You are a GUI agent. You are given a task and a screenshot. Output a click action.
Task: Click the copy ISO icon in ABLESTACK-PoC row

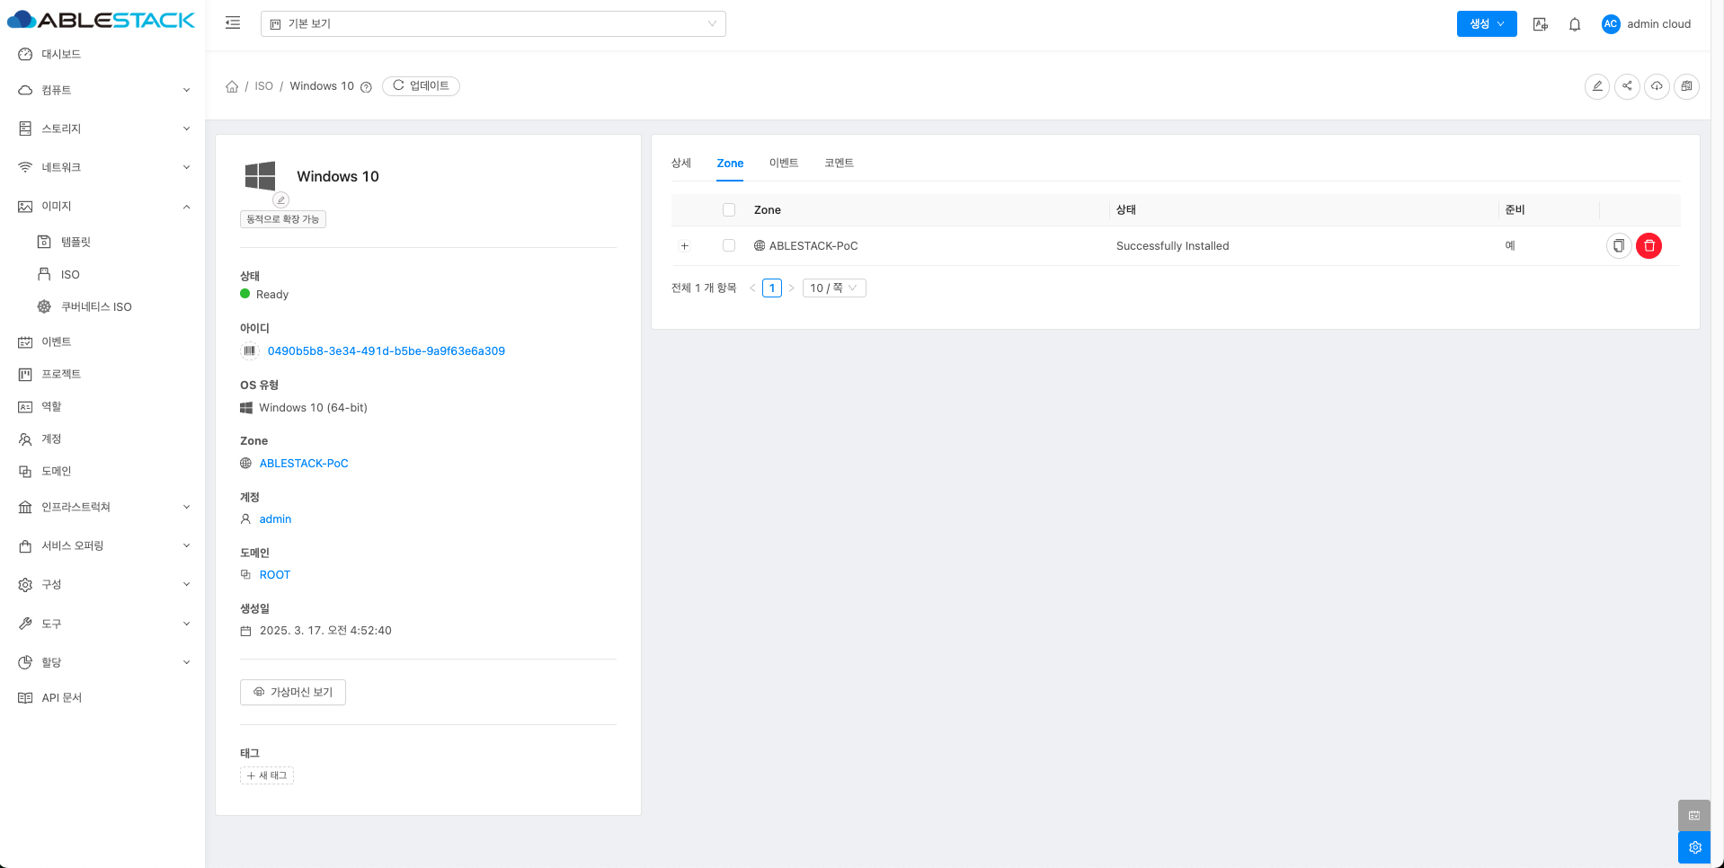(x=1618, y=245)
